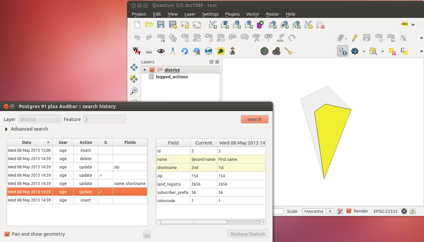Open the Composer Manager icon
Screen dimensions: 424x242
197,25
